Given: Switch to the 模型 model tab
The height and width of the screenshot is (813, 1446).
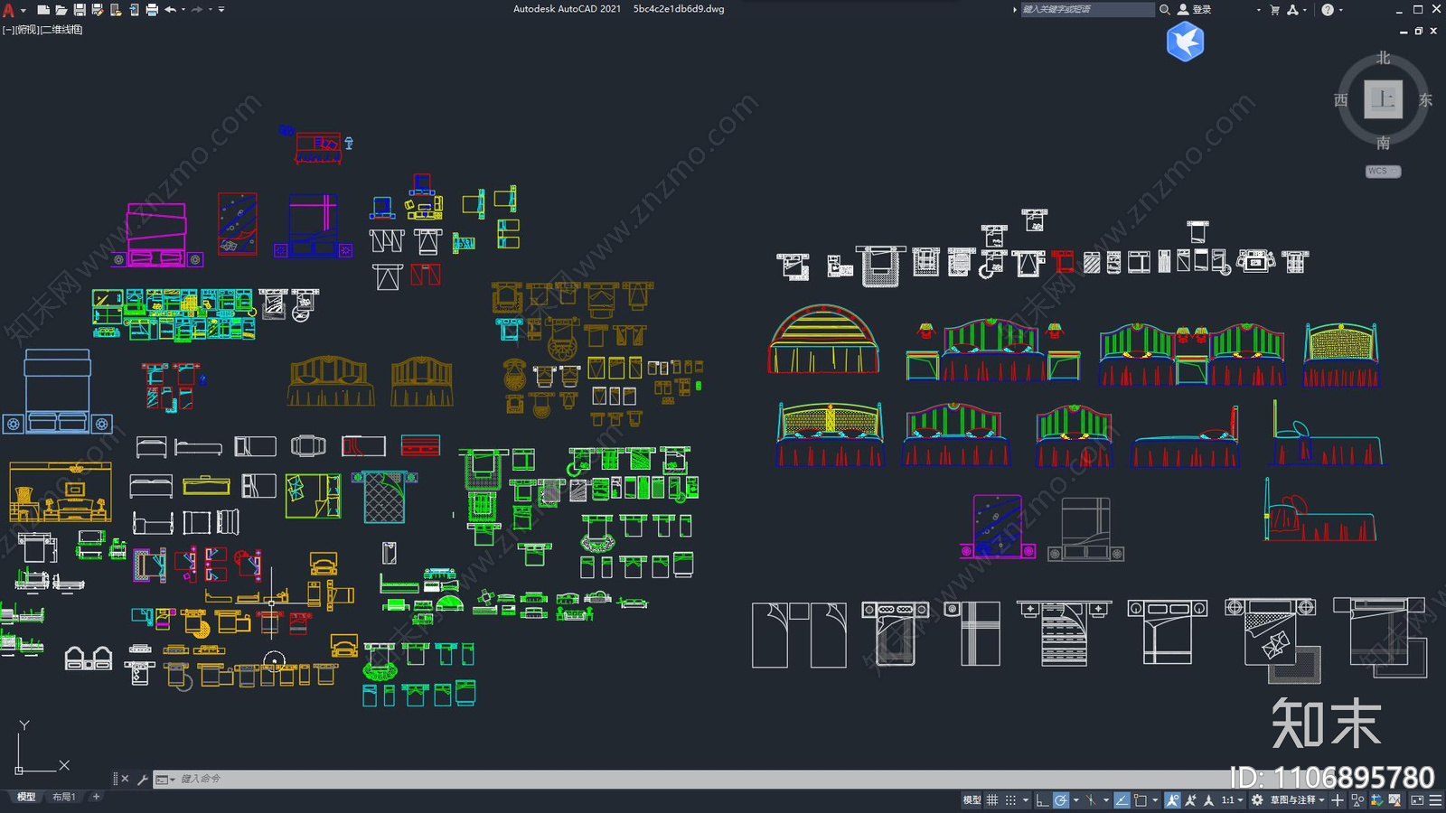Looking at the screenshot, I should (x=26, y=797).
